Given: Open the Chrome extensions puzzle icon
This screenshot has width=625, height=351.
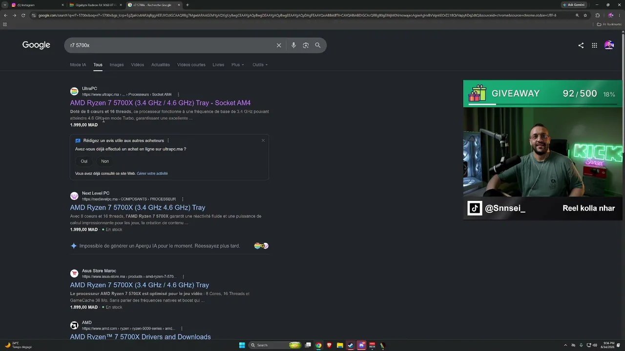Looking at the screenshot, I should pos(597,15).
